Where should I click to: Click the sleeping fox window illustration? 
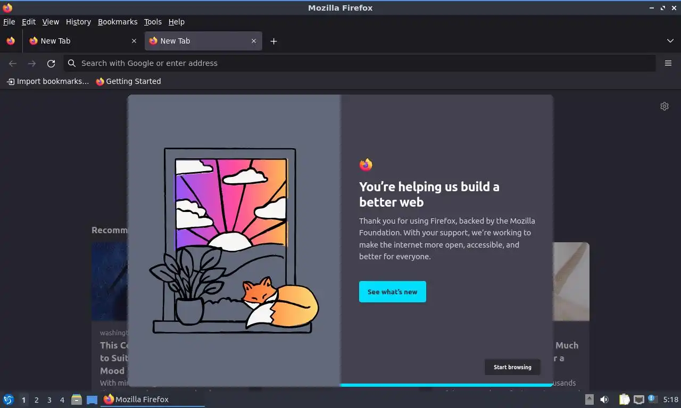click(234, 241)
